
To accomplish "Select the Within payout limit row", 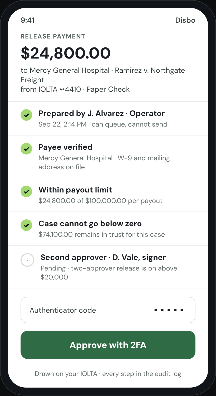I will 108,195.
